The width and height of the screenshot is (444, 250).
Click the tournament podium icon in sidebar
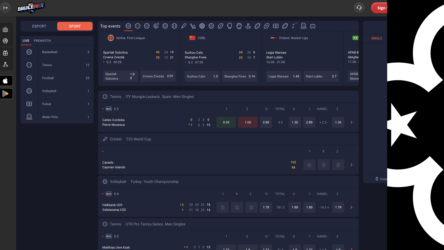(x=5, y=65)
